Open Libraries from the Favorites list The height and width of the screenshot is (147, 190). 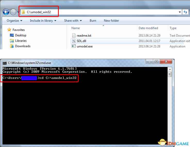pos(21,41)
